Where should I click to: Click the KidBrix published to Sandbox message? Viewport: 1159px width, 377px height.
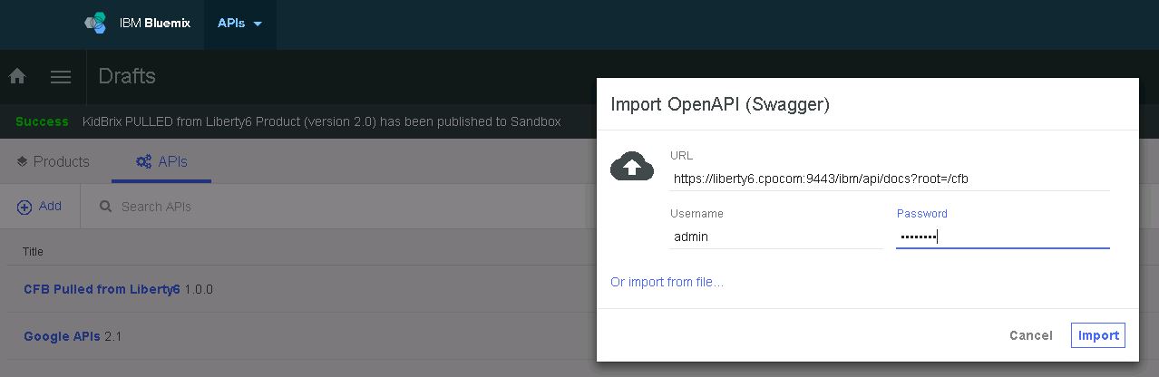coord(322,121)
